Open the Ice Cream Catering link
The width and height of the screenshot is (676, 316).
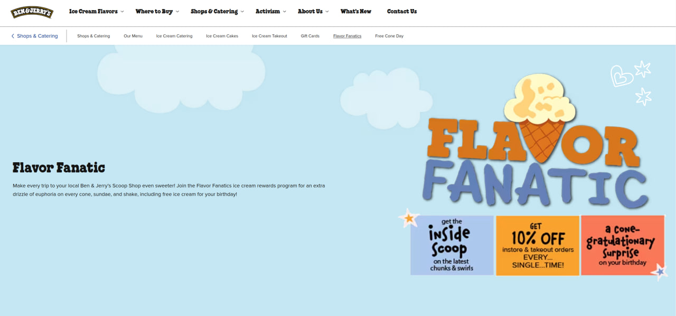coord(174,36)
